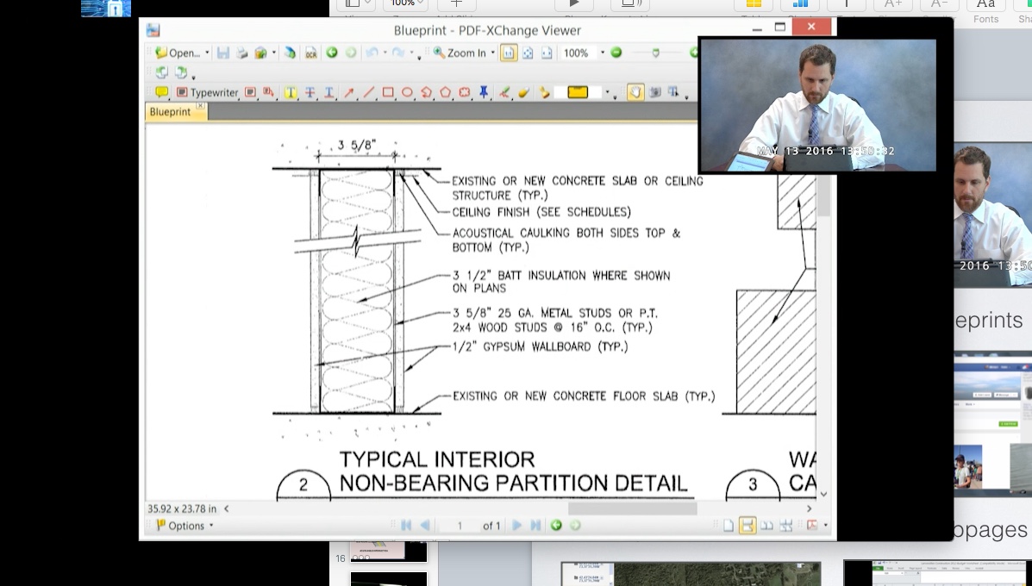1032x586 pixels.
Task: Click the OCR pages icon
Action: (310, 53)
